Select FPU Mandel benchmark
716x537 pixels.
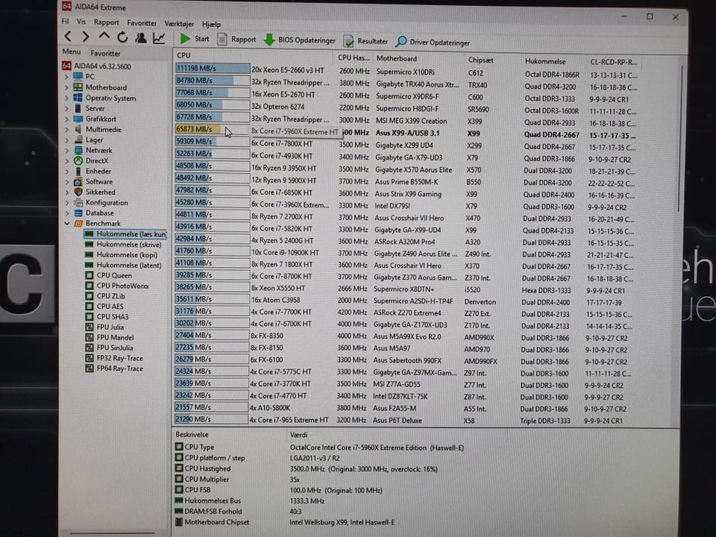pos(110,337)
